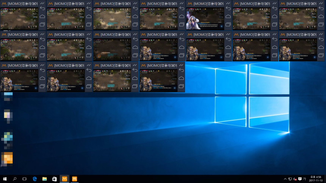
Task: Tap Home icon in third-row fourth MOMO window
Action: click(x=181, y=78)
